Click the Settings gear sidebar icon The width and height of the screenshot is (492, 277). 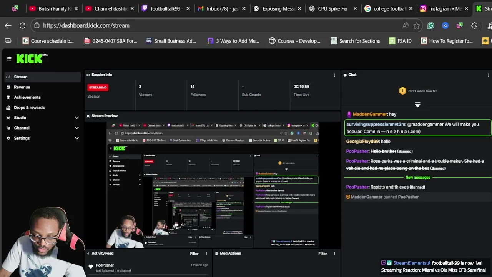[8, 138]
